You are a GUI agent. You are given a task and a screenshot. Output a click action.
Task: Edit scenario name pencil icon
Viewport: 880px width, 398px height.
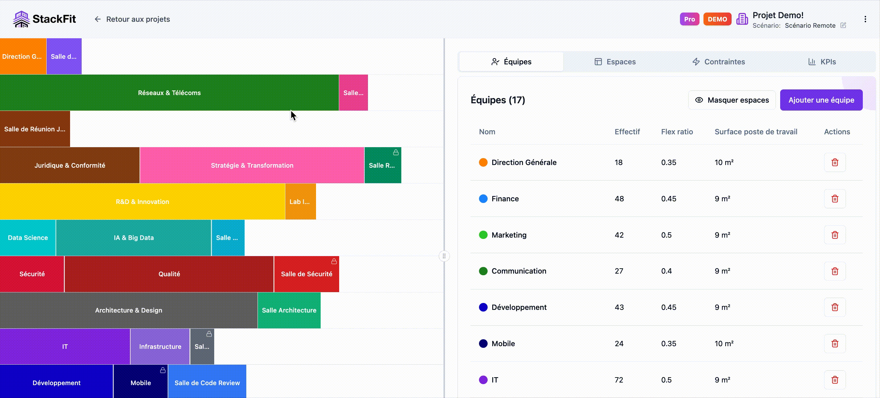point(843,25)
